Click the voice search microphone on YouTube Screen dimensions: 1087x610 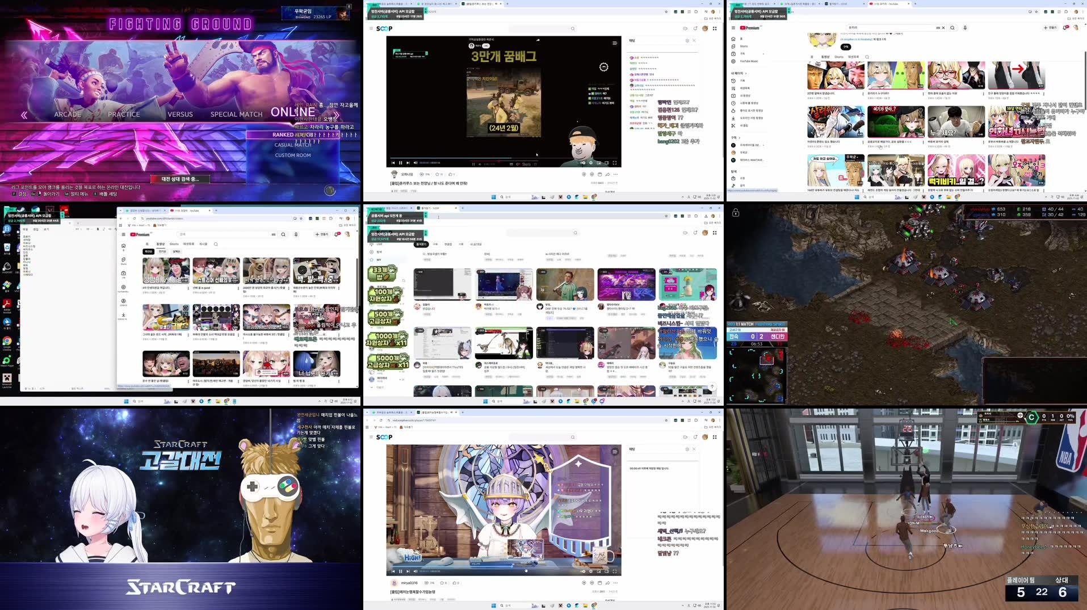pyautogui.click(x=965, y=28)
